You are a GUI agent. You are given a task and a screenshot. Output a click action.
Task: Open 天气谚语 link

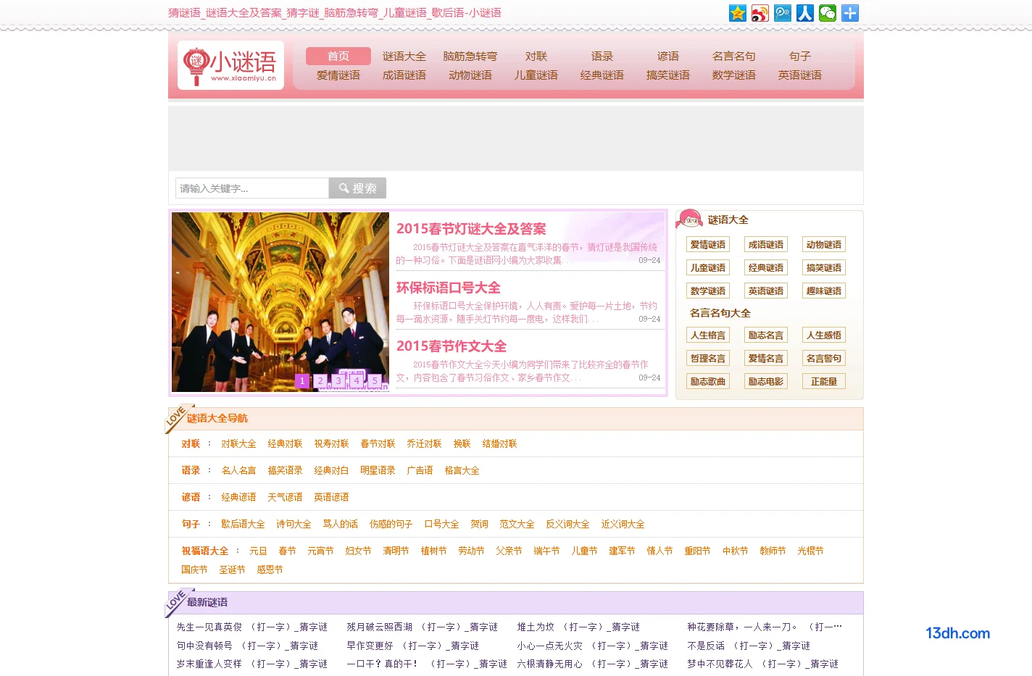click(285, 498)
